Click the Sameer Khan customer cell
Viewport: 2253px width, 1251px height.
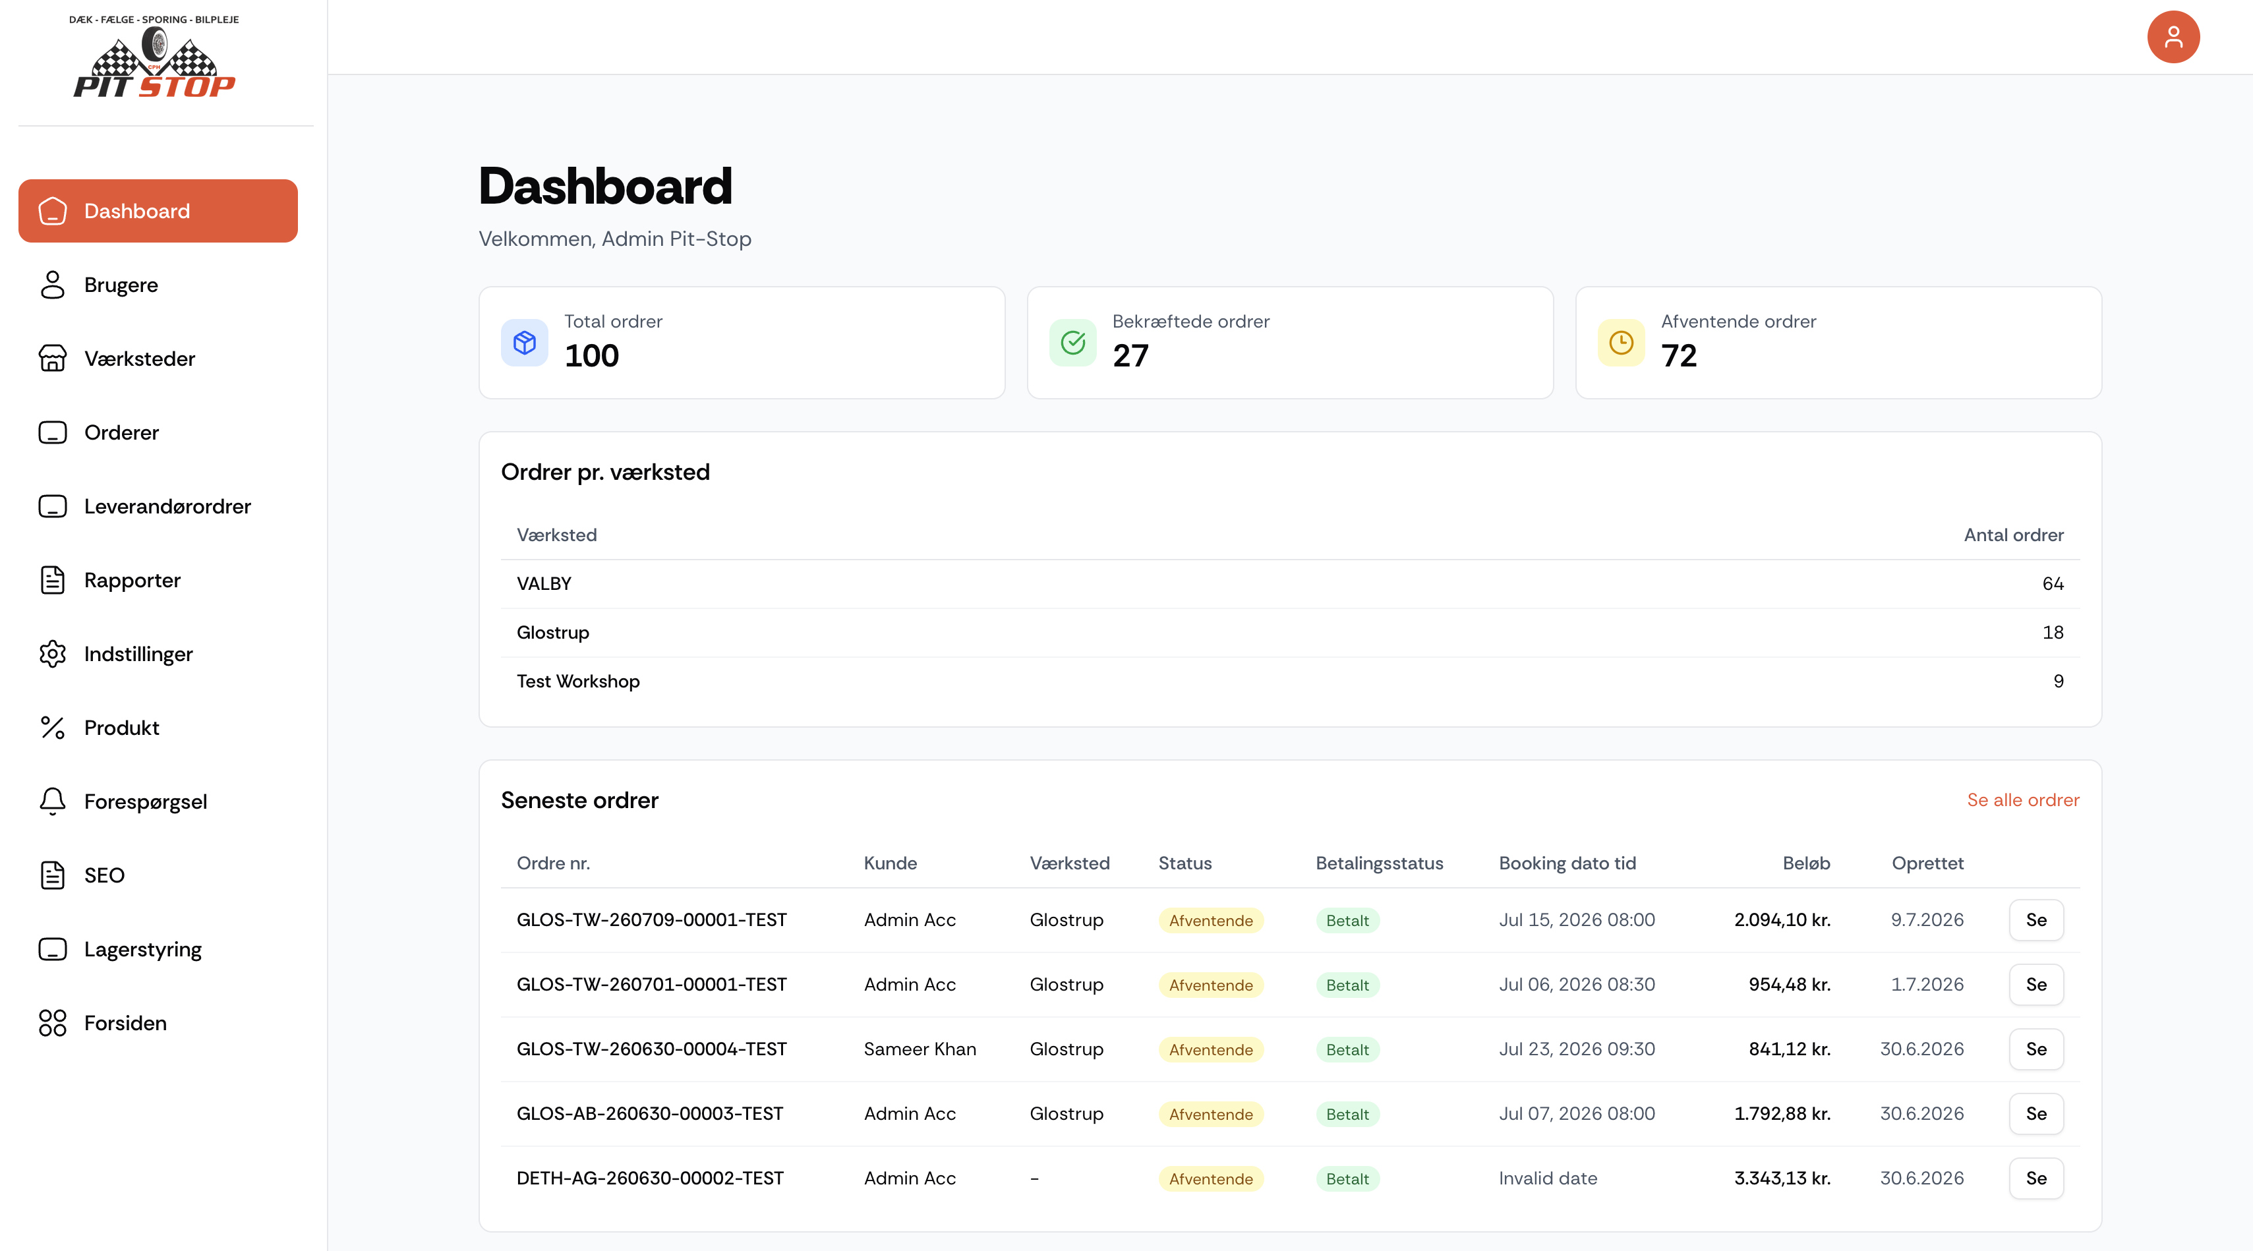[x=920, y=1049]
